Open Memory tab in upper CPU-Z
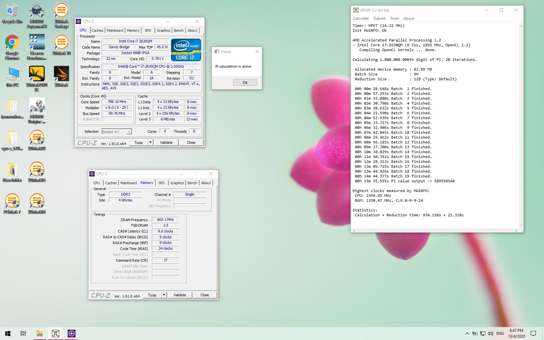 tap(133, 30)
